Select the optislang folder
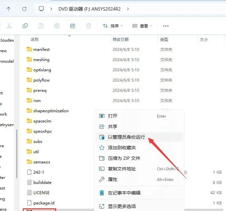This screenshot has height=211, width=226. (x=39, y=70)
